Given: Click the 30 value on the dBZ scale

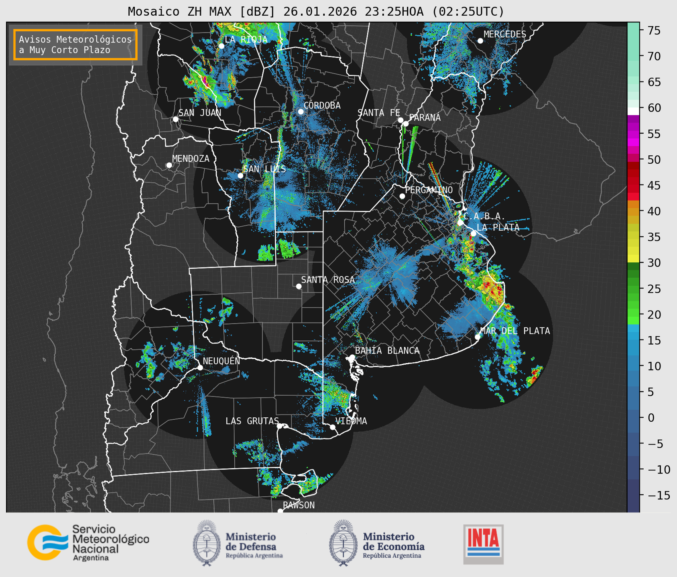Looking at the screenshot, I should tap(654, 263).
